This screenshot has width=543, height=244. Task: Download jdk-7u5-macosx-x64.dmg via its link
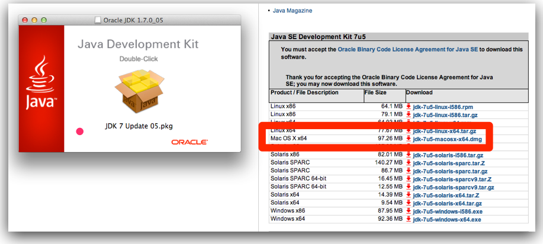(x=447, y=139)
